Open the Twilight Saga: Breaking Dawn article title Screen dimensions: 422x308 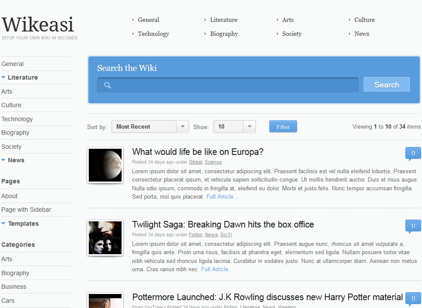[223, 224]
